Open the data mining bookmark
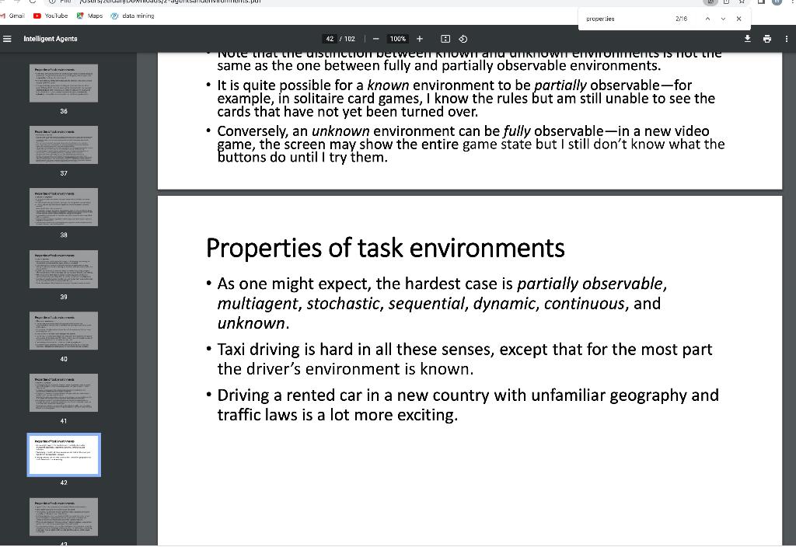This screenshot has height=547, width=796. (132, 16)
